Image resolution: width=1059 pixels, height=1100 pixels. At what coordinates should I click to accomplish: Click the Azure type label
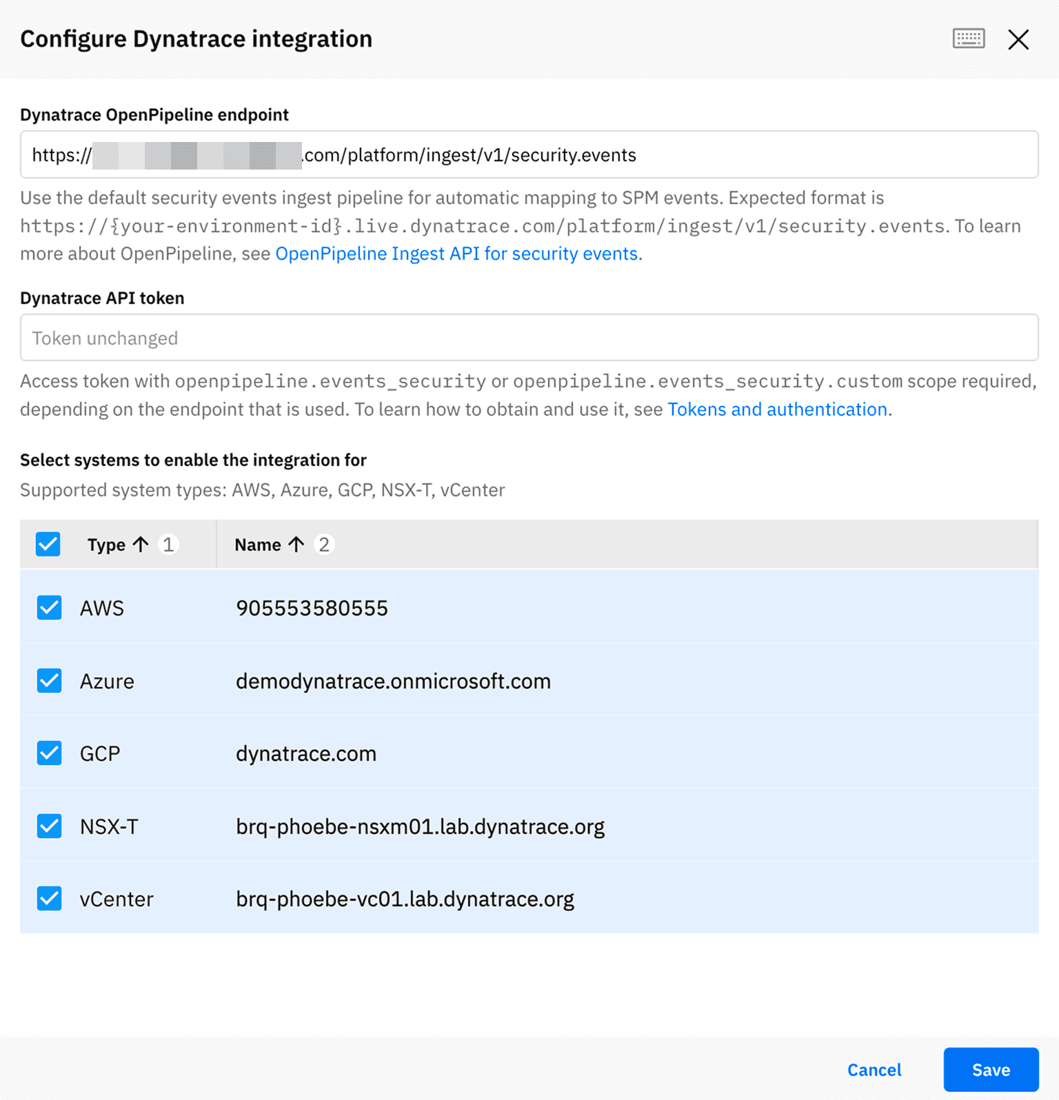coord(107,681)
